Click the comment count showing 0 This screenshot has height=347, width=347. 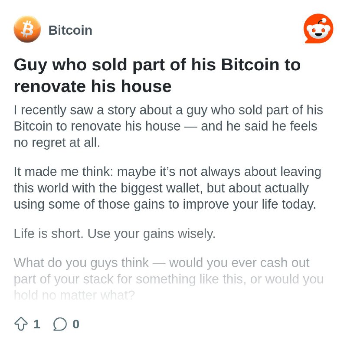click(76, 324)
